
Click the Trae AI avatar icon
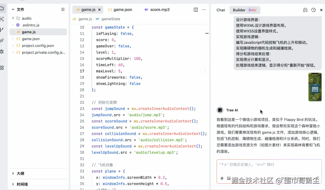click(x=220, y=110)
